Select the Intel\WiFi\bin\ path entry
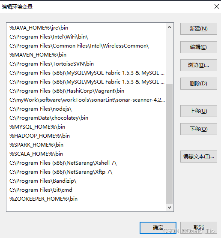 coord(86,37)
